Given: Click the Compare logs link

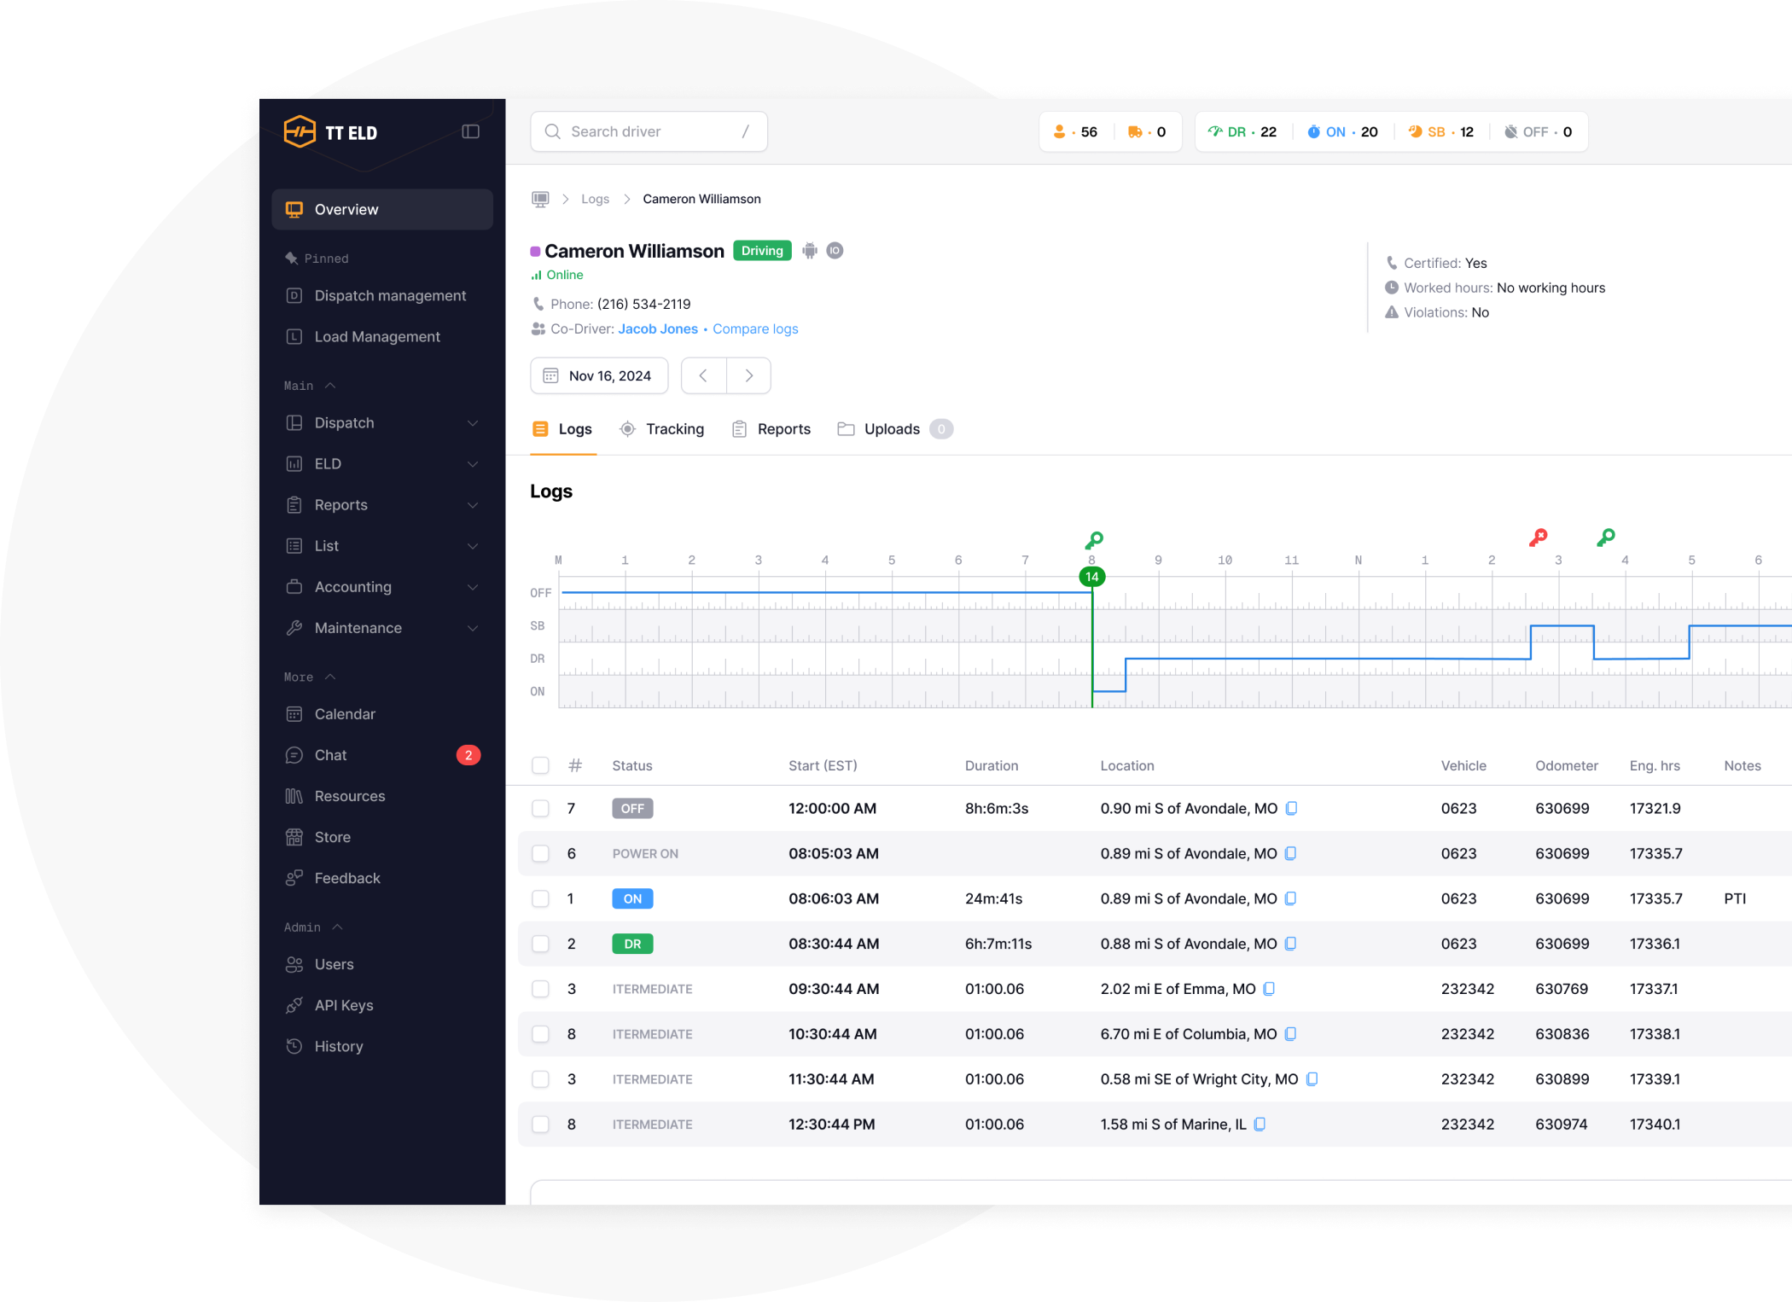Looking at the screenshot, I should (755, 329).
